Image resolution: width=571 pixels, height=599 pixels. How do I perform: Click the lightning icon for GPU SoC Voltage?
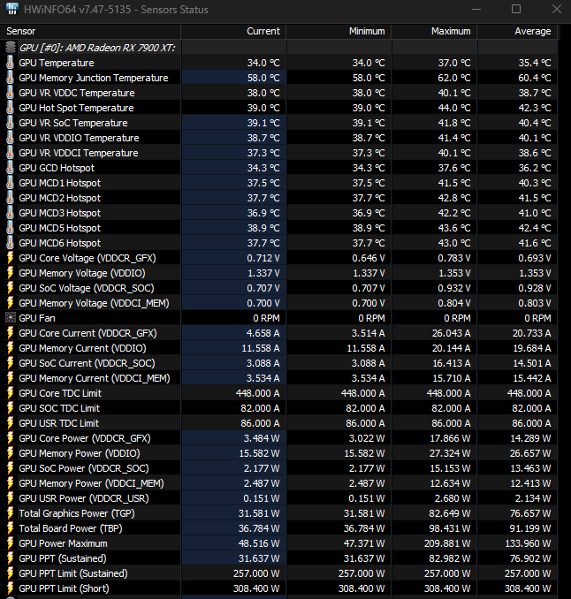coord(11,288)
